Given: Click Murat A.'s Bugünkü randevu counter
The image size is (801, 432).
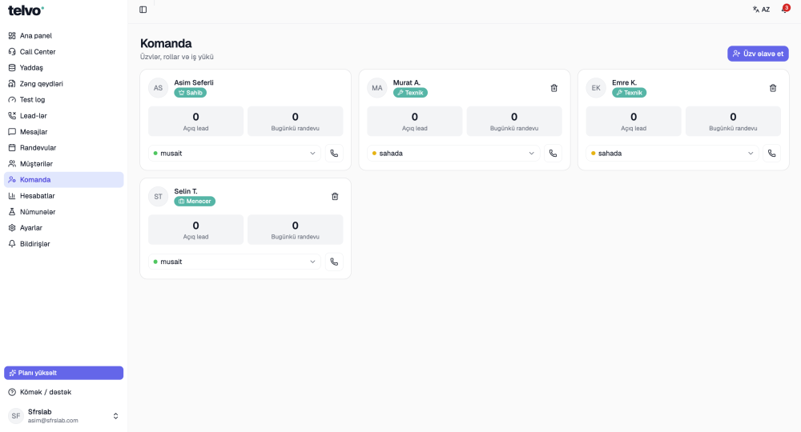Looking at the screenshot, I should [x=514, y=122].
